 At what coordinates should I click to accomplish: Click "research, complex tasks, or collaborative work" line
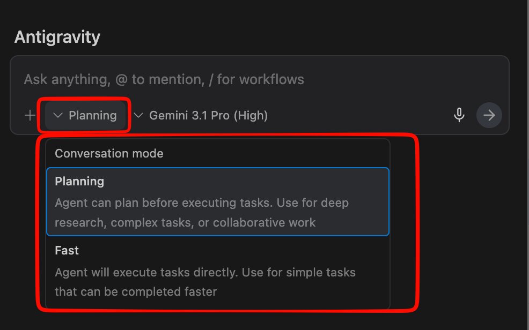(185, 222)
